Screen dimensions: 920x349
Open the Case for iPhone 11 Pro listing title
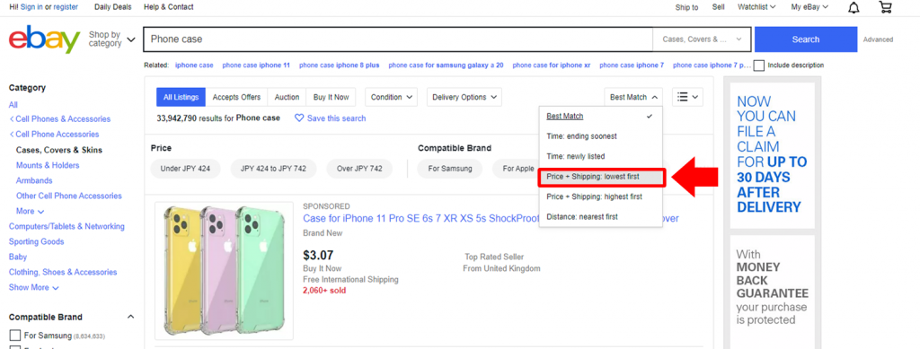click(491, 218)
